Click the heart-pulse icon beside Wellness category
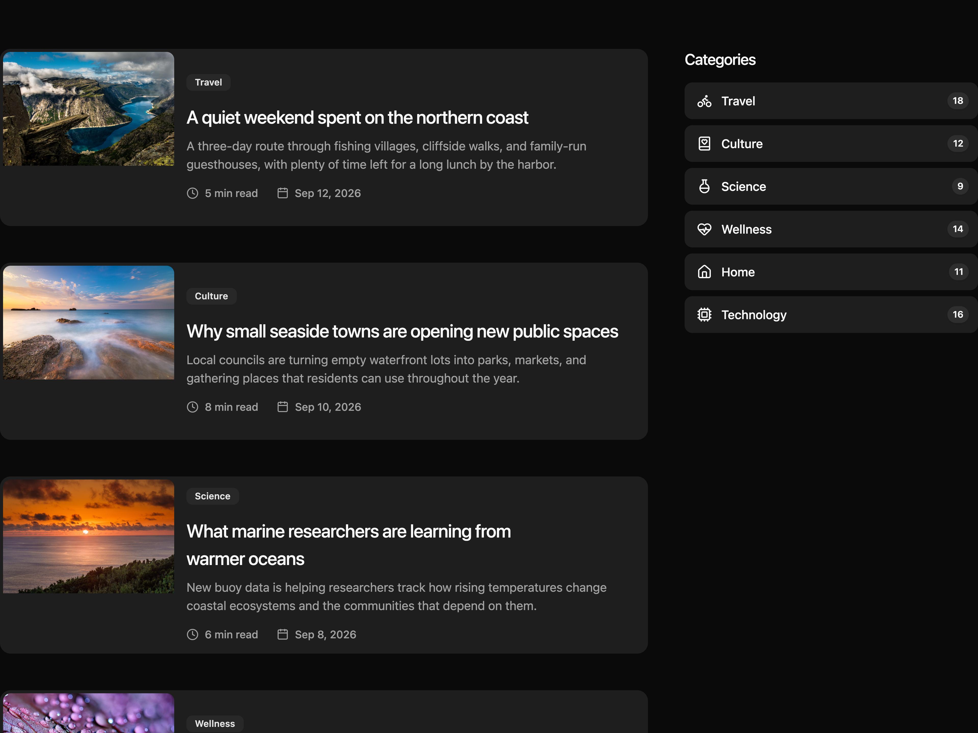This screenshot has width=978, height=733. pos(704,229)
